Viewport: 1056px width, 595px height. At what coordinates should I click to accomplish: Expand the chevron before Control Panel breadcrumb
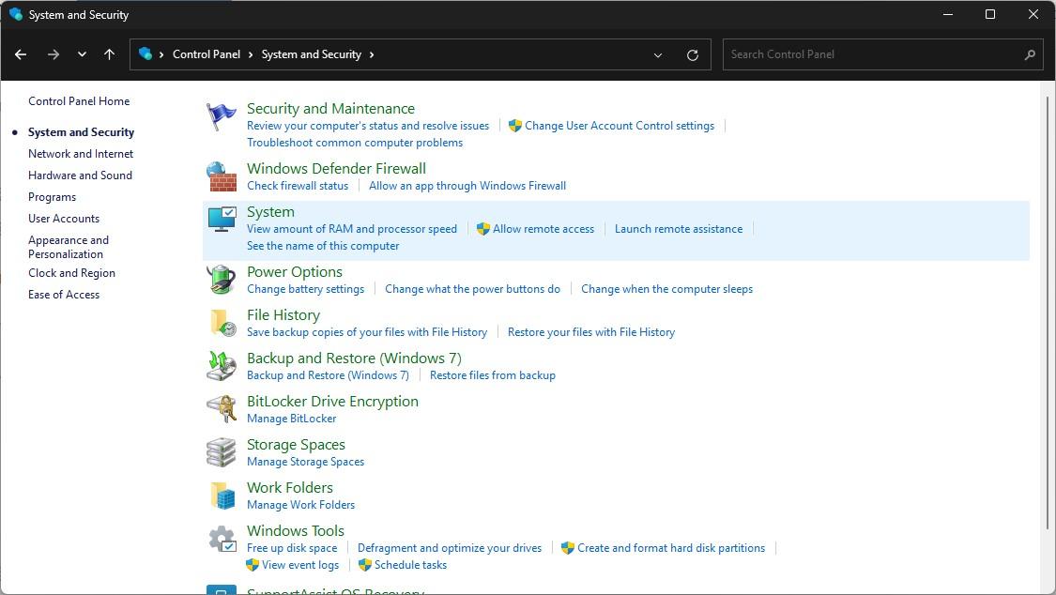pos(161,54)
